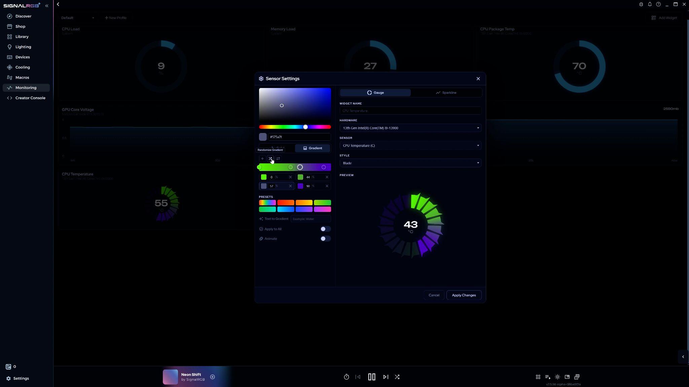Click the New Profile button
This screenshot has height=387, width=689.
pos(116,18)
